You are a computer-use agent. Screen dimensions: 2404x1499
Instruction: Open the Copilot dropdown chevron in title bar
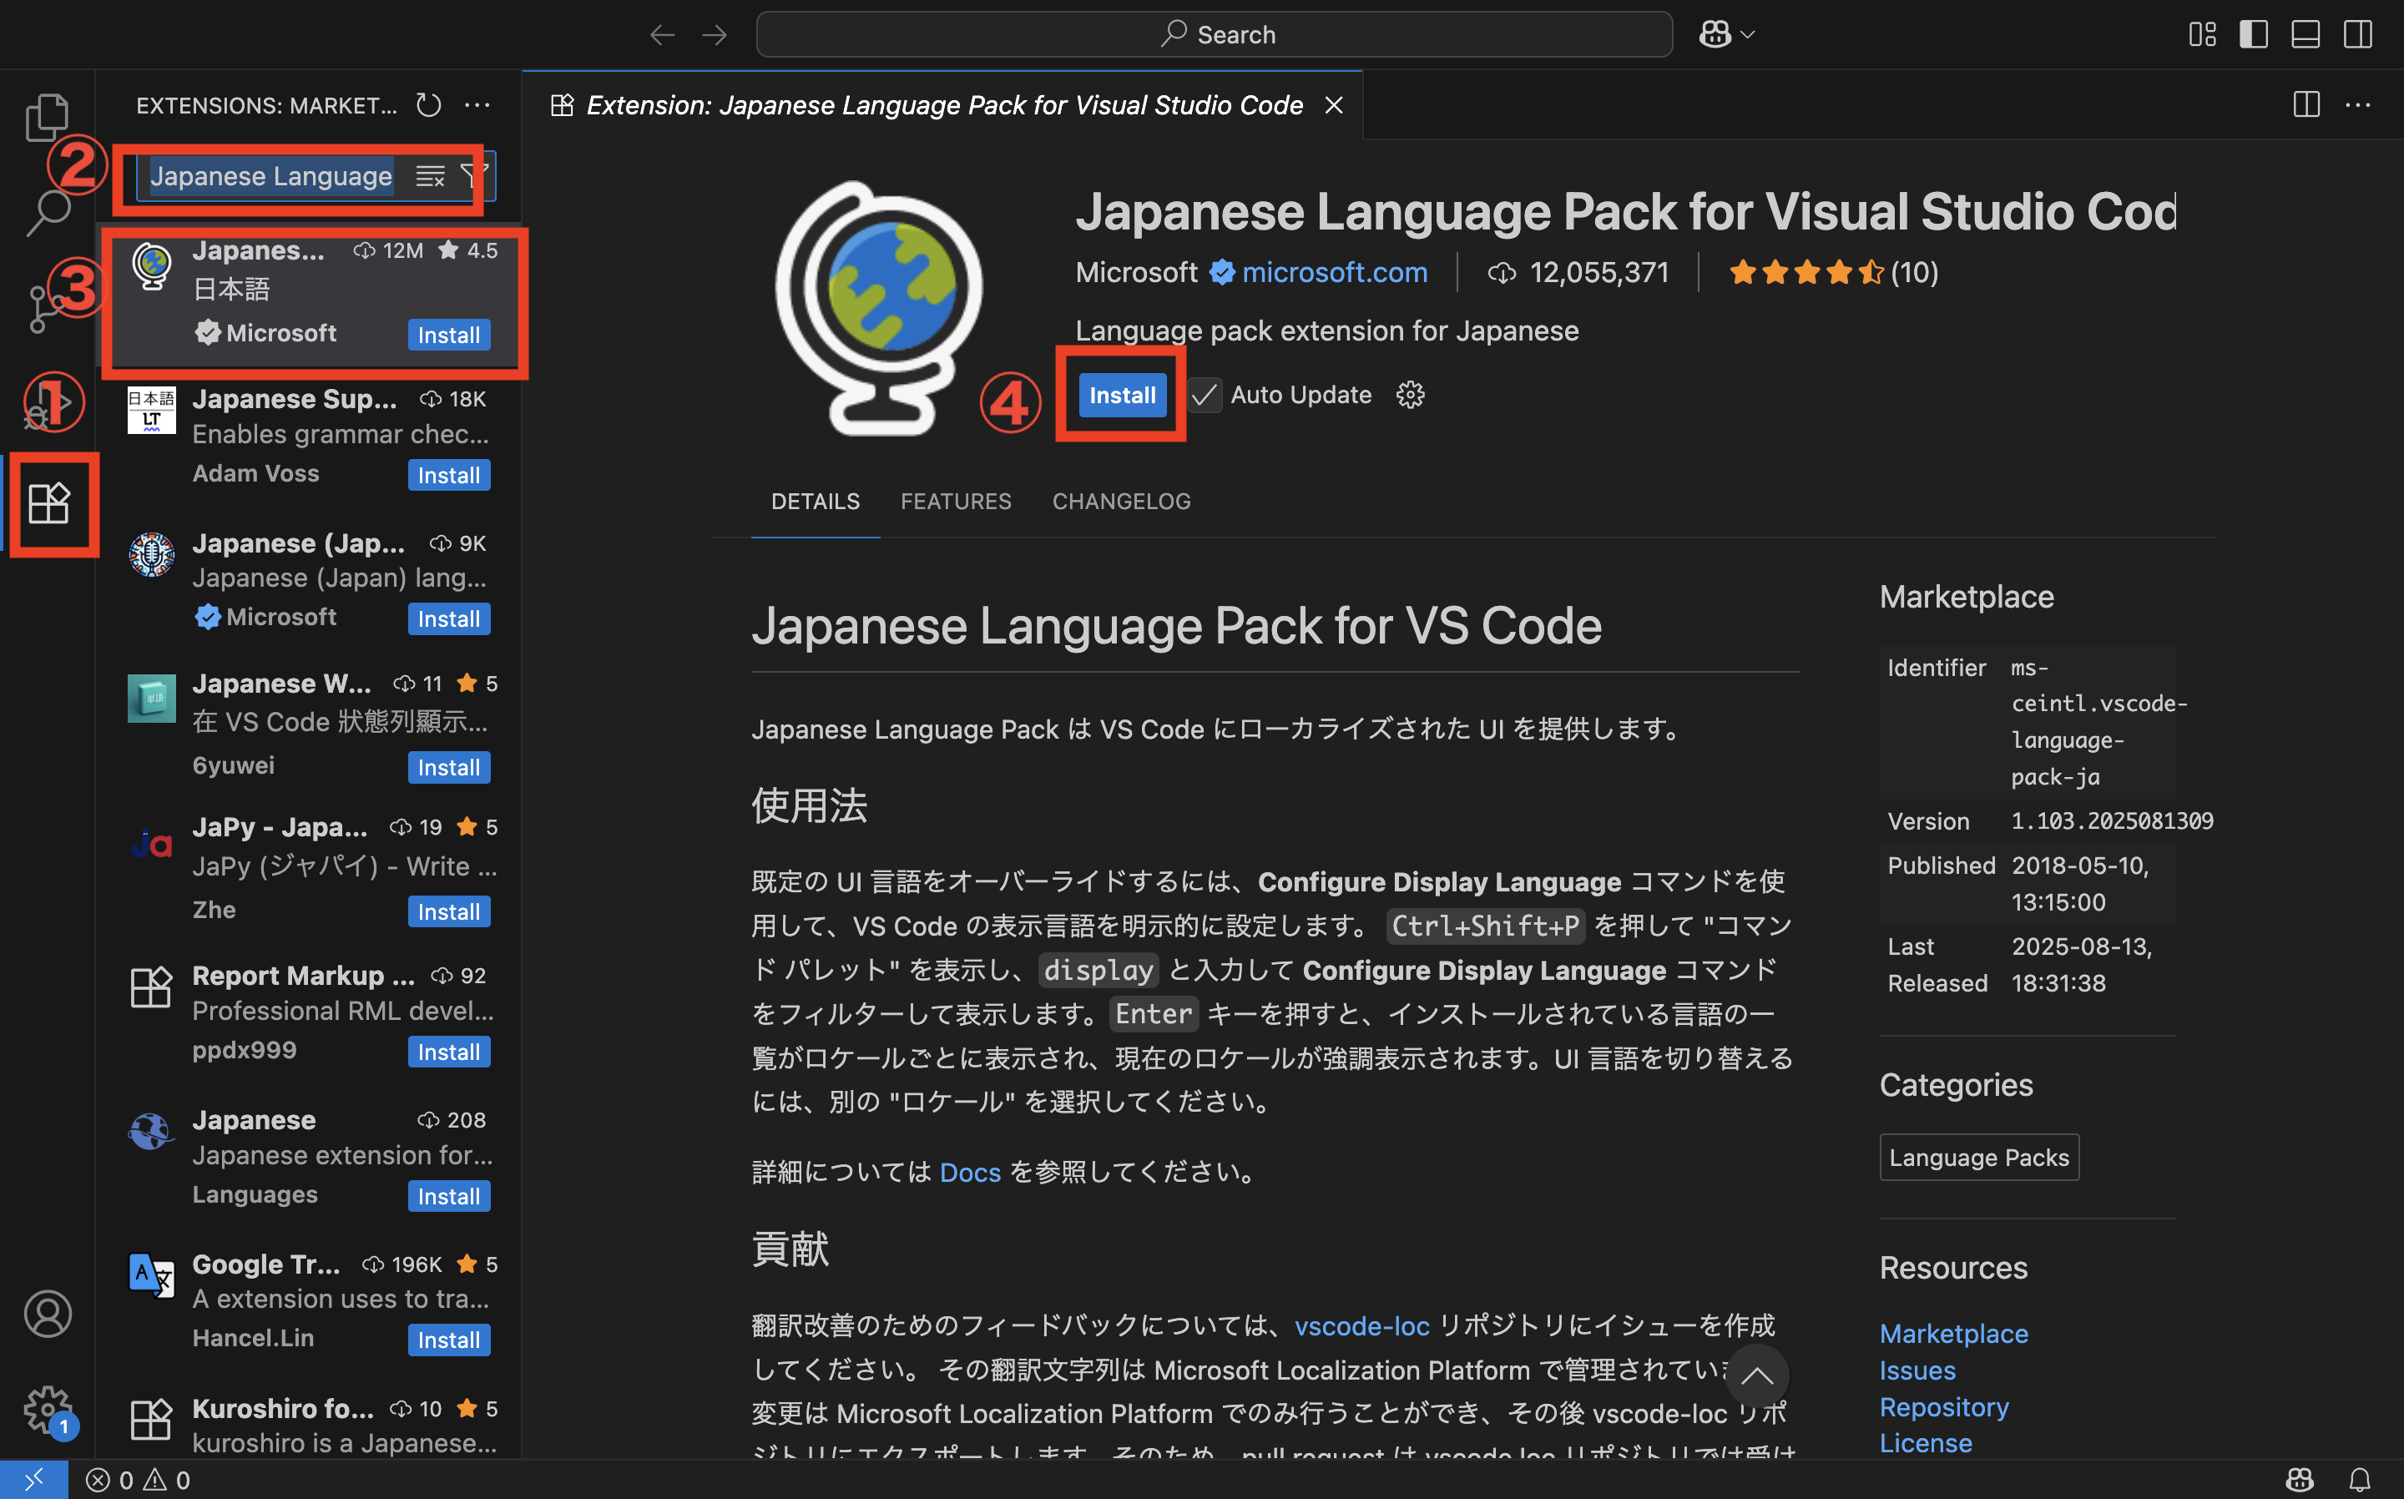coord(1748,35)
